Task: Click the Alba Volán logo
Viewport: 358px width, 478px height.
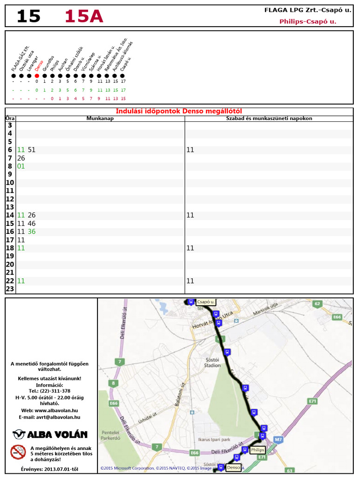Action: click(50, 435)
